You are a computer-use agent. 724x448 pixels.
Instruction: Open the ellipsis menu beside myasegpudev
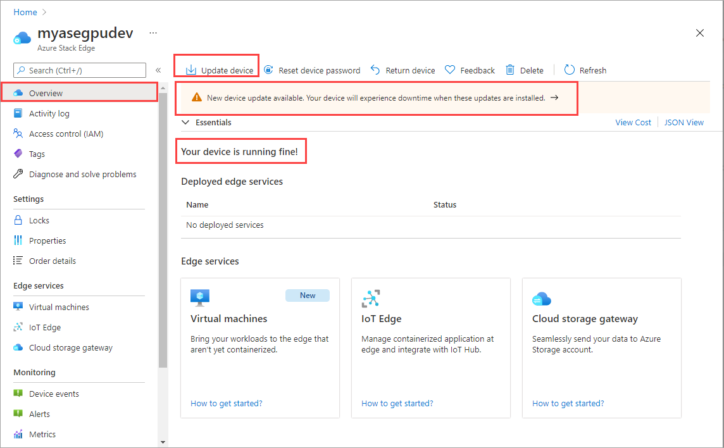(x=153, y=32)
